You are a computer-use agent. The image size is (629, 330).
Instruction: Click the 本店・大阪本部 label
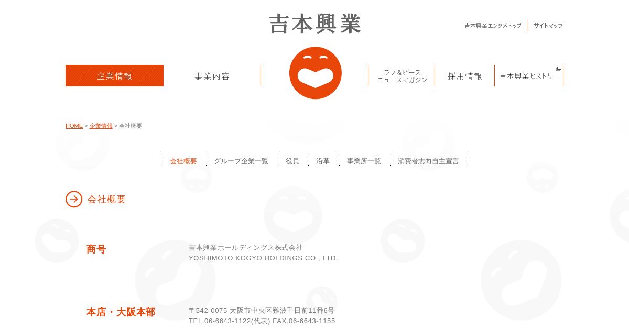pyautogui.click(x=121, y=312)
